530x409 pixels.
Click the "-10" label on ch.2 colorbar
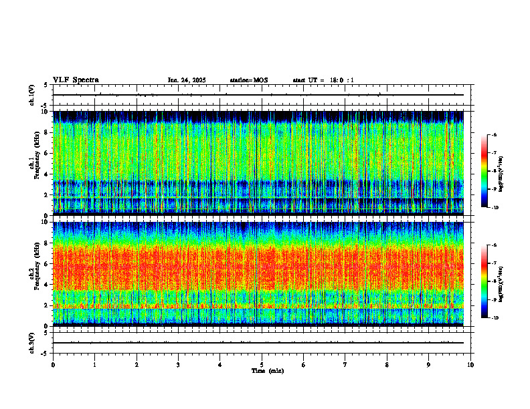495,318
